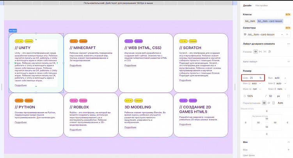Image resolution: width=293 pixels, height=158 pixels.
Task: Choose the hug-content size mode icon
Action: 265,52
